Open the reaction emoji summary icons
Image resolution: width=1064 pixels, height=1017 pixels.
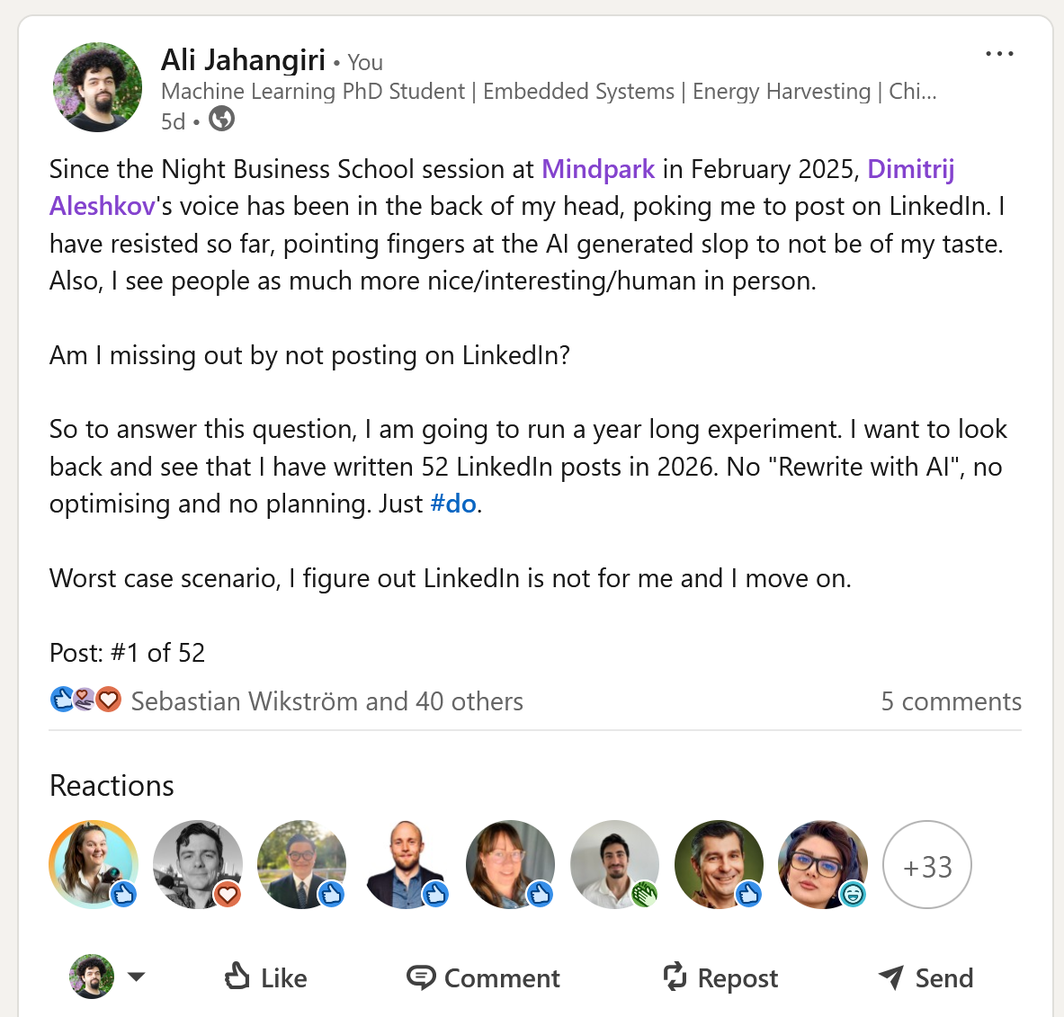coord(85,700)
